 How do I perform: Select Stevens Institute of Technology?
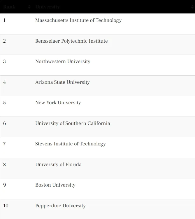click(70, 144)
